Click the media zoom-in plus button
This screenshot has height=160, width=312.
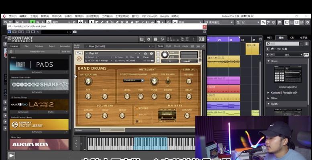(267, 55)
